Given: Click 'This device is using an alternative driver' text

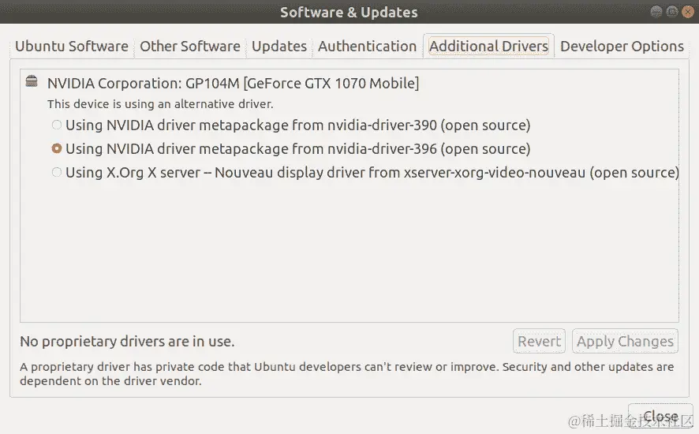Looking at the screenshot, I should pos(160,104).
